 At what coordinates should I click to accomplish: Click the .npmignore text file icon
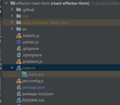(19, 55)
